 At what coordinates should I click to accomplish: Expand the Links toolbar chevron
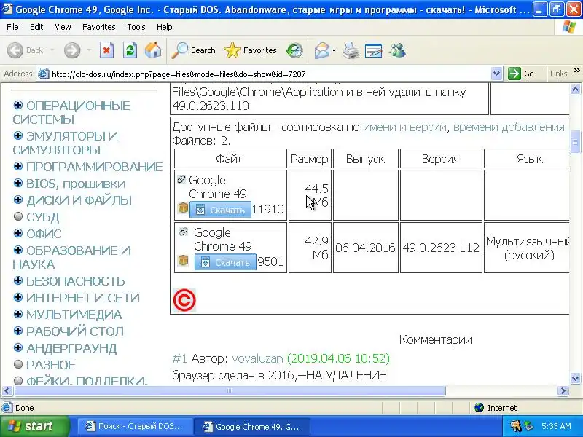coord(576,70)
